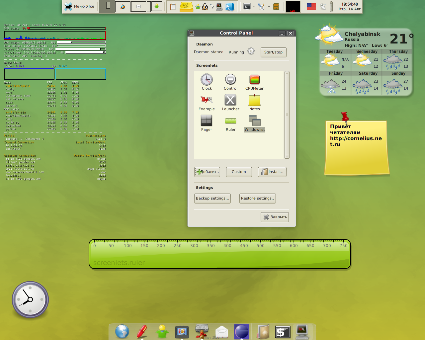Open the Eclipse sphere icon in dock
Viewport: 425px width, 340px height.
pyautogui.click(x=242, y=332)
